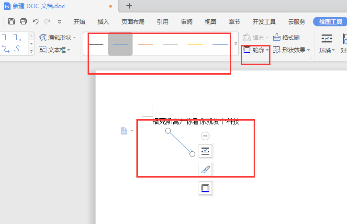Select the 绘图工具 tab
This screenshot has width=347, height=224.
point(330,22)
